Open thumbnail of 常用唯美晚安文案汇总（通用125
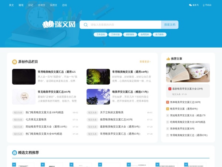Image resolution: width=222 pixels, height=167 pixels. [x=24, y=77]
